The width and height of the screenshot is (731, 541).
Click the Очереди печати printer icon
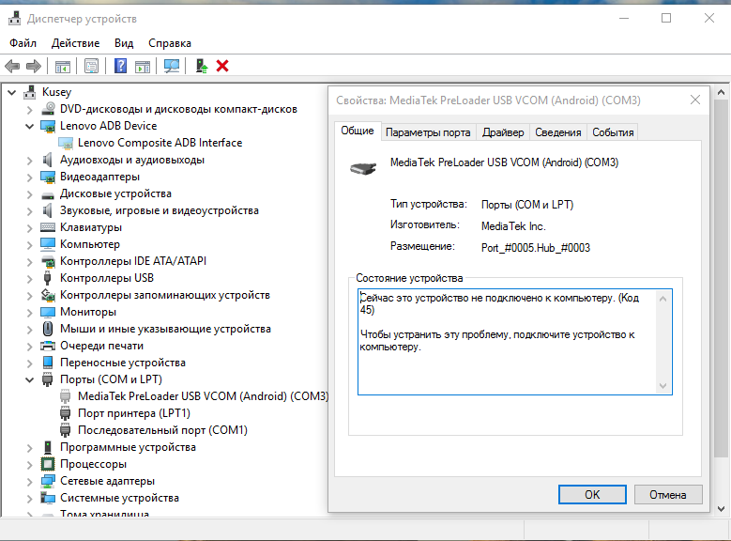pos(48,346)
